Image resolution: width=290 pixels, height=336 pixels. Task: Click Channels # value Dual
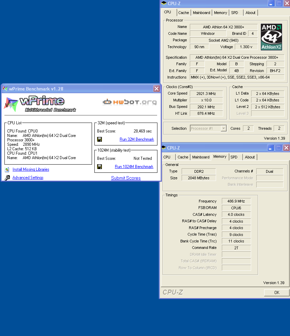click(270, 171)
